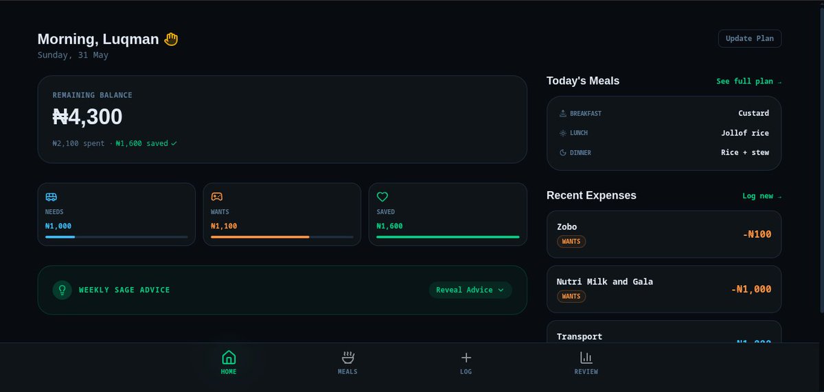Click the Update Plan button
The image size is (824, 392).
coord(750,38)
